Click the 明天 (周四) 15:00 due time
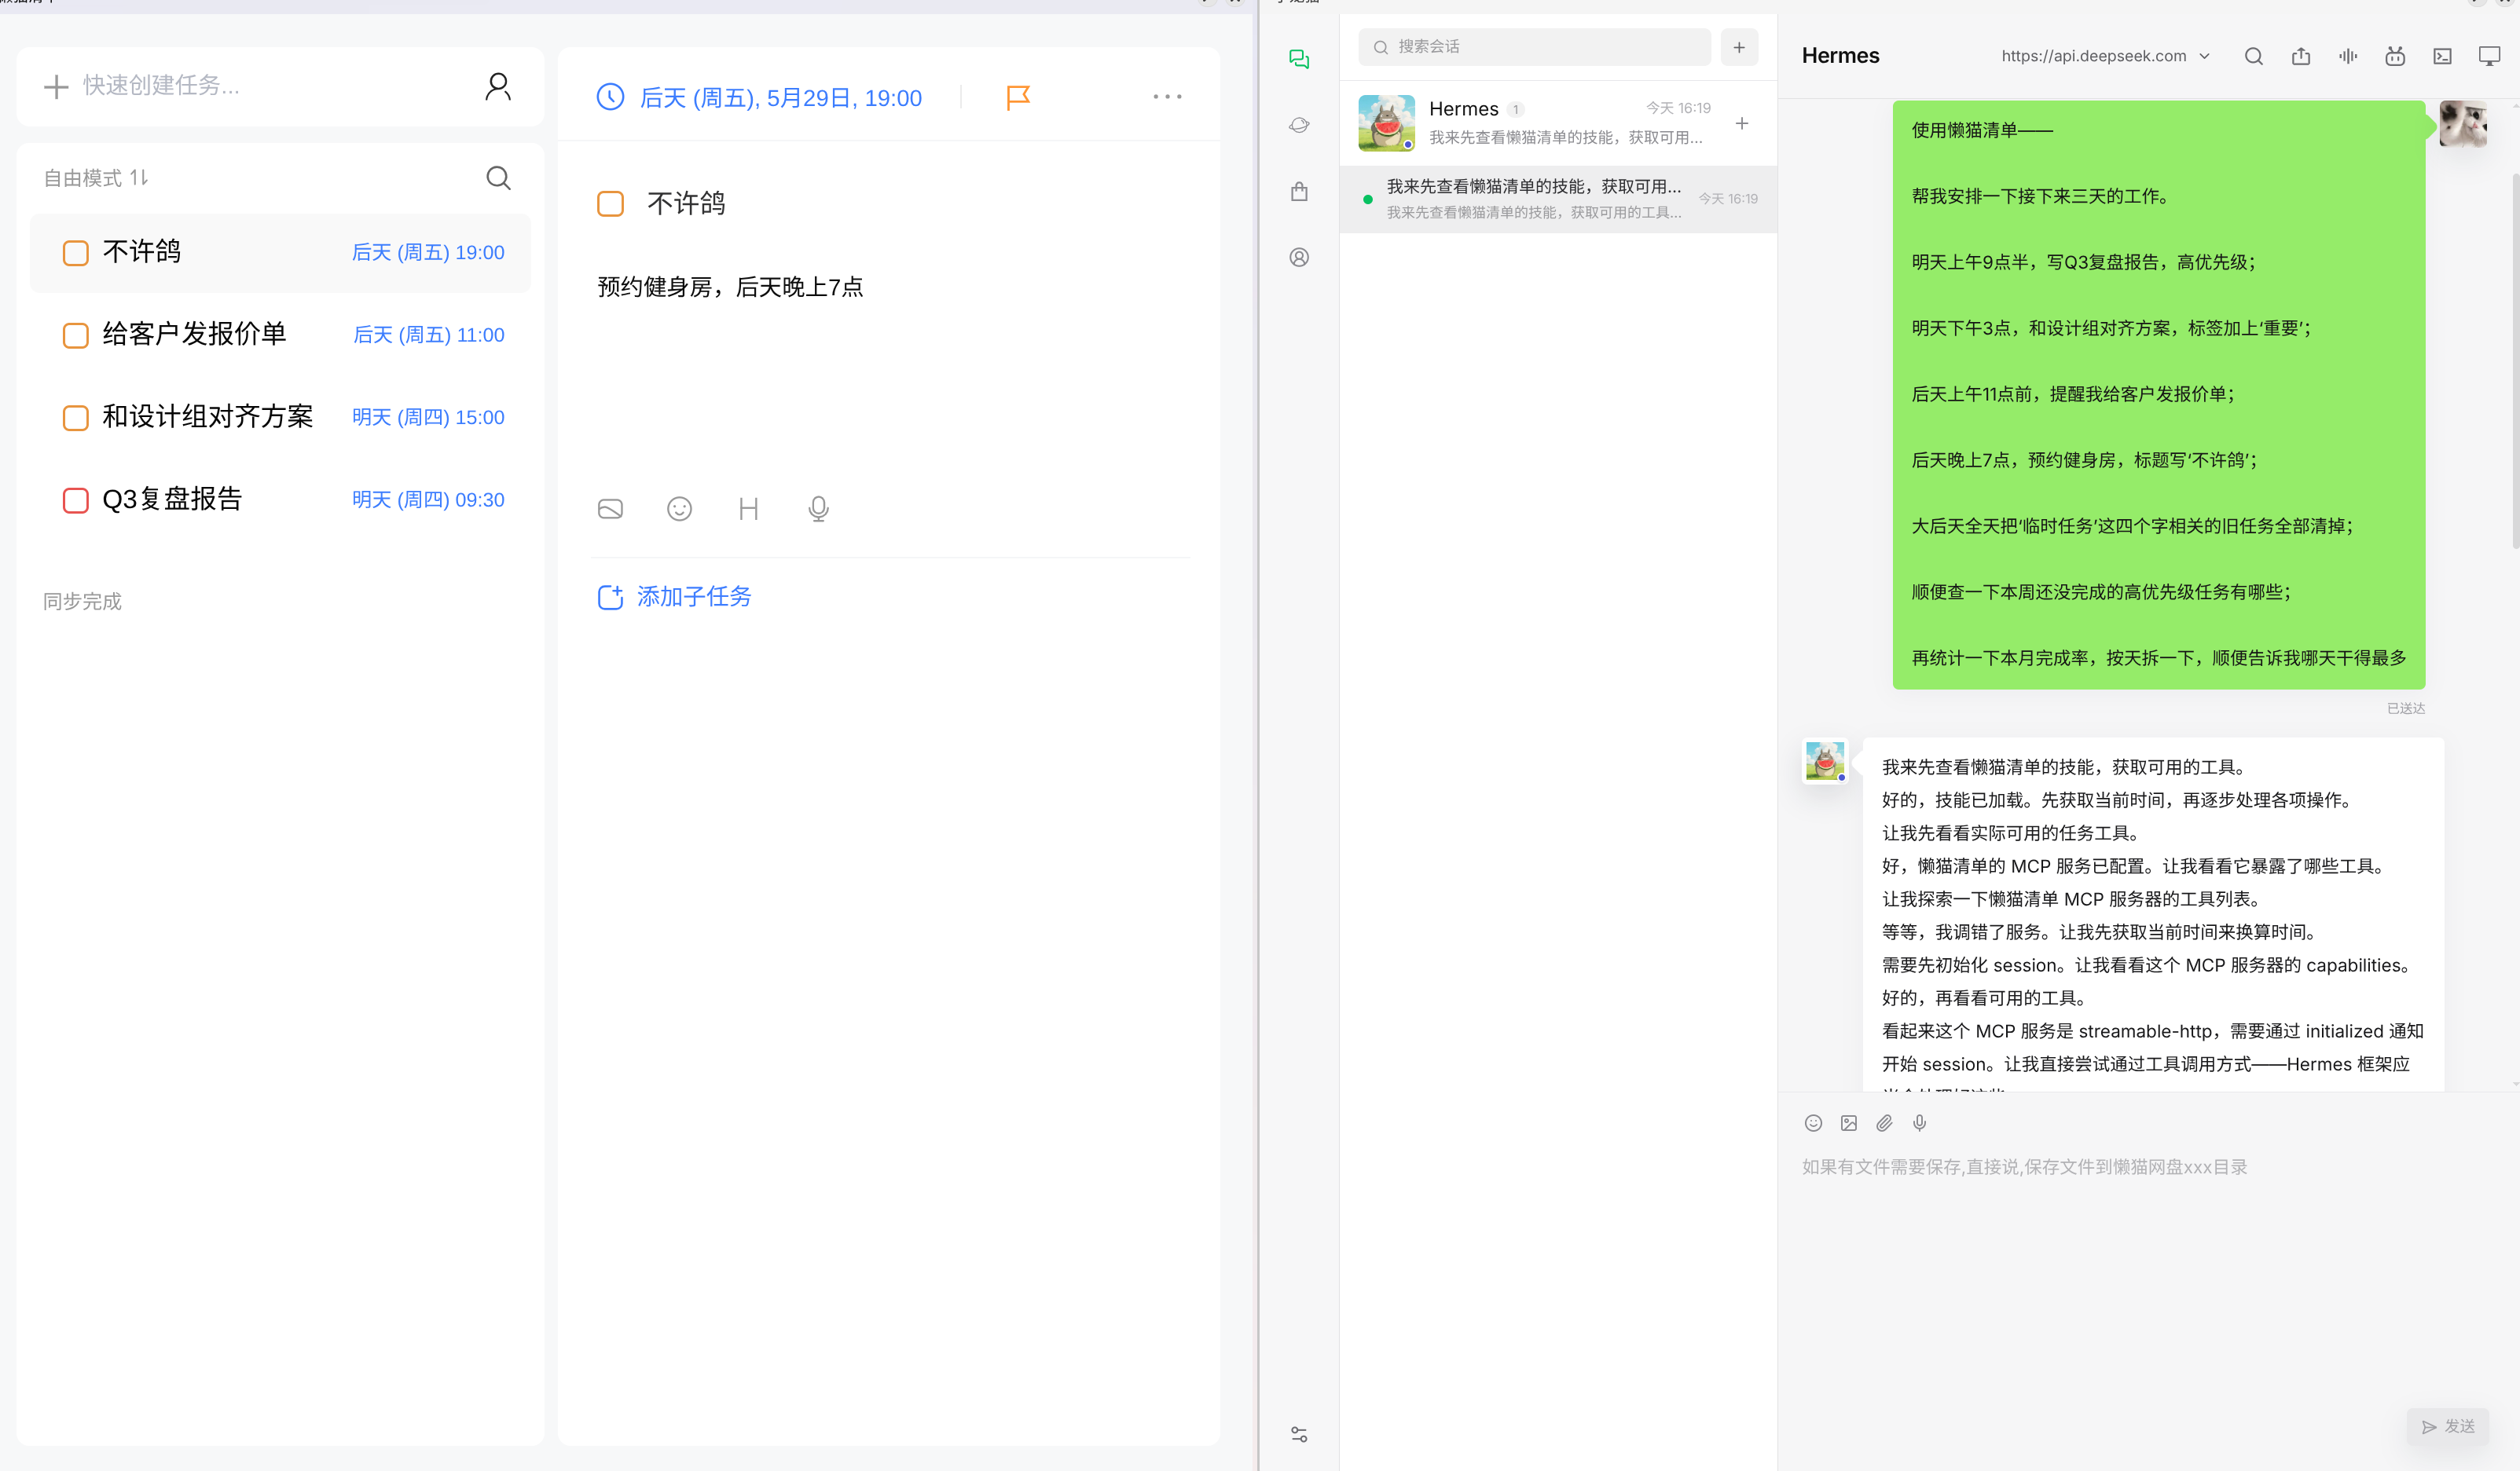 pos(428,418)
